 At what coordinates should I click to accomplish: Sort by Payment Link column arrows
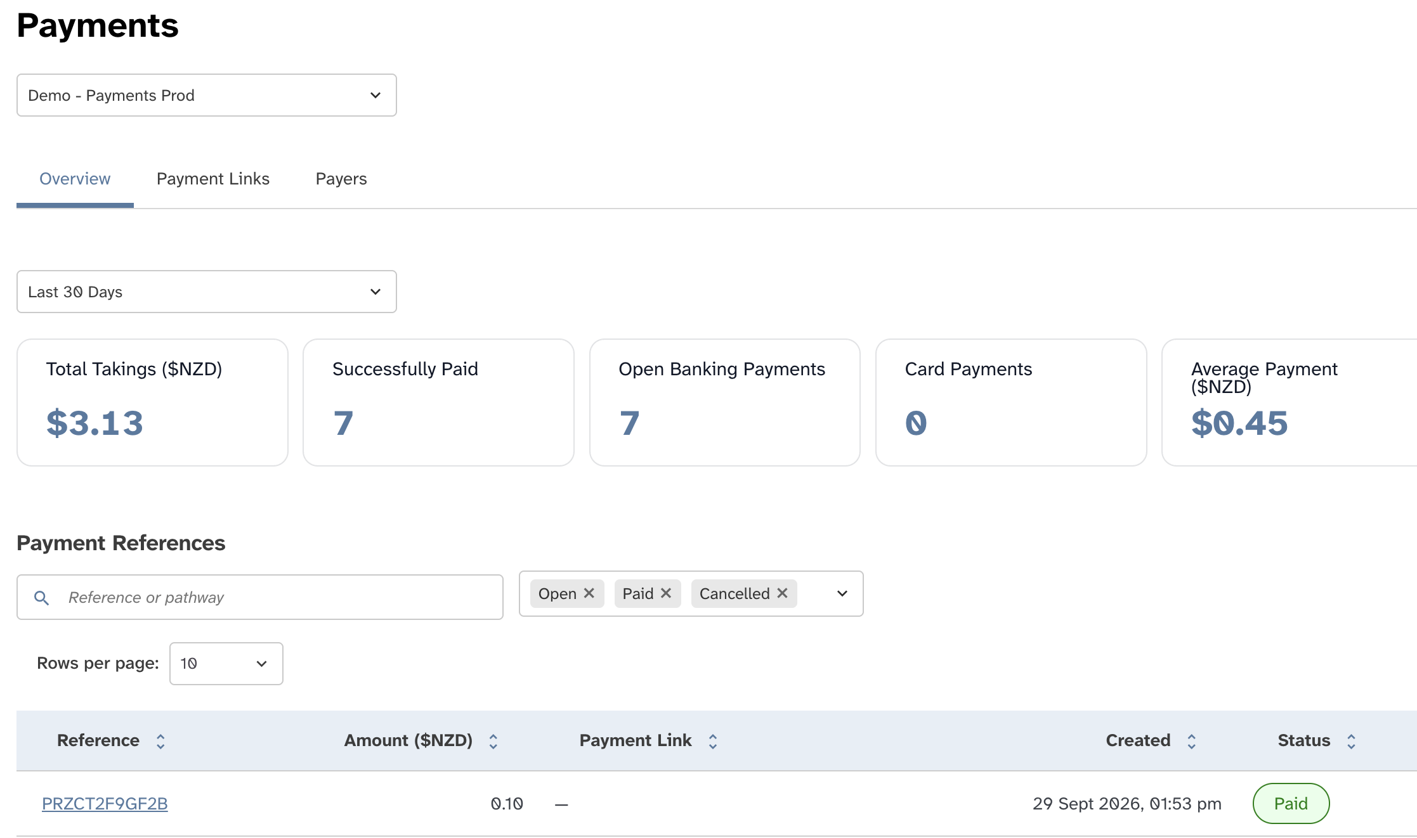pos(713,741)
